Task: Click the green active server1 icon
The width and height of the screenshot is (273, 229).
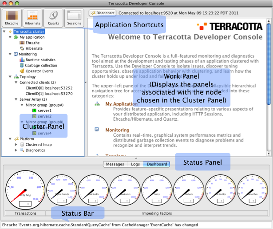Action: click(x=34, y=111)
